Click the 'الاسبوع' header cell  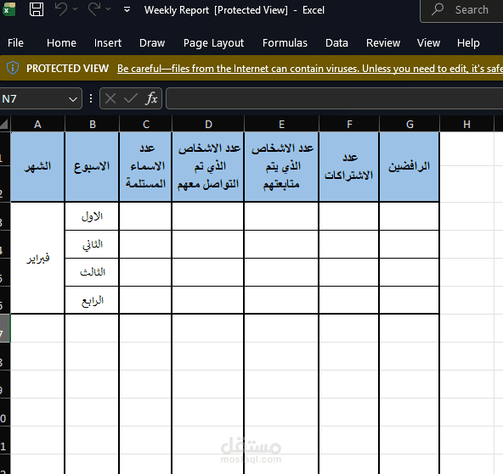point(92,167)
